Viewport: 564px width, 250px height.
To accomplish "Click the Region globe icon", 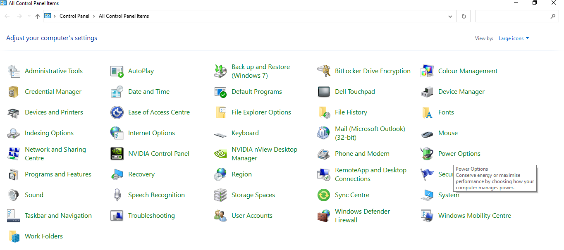I will 220,174.
